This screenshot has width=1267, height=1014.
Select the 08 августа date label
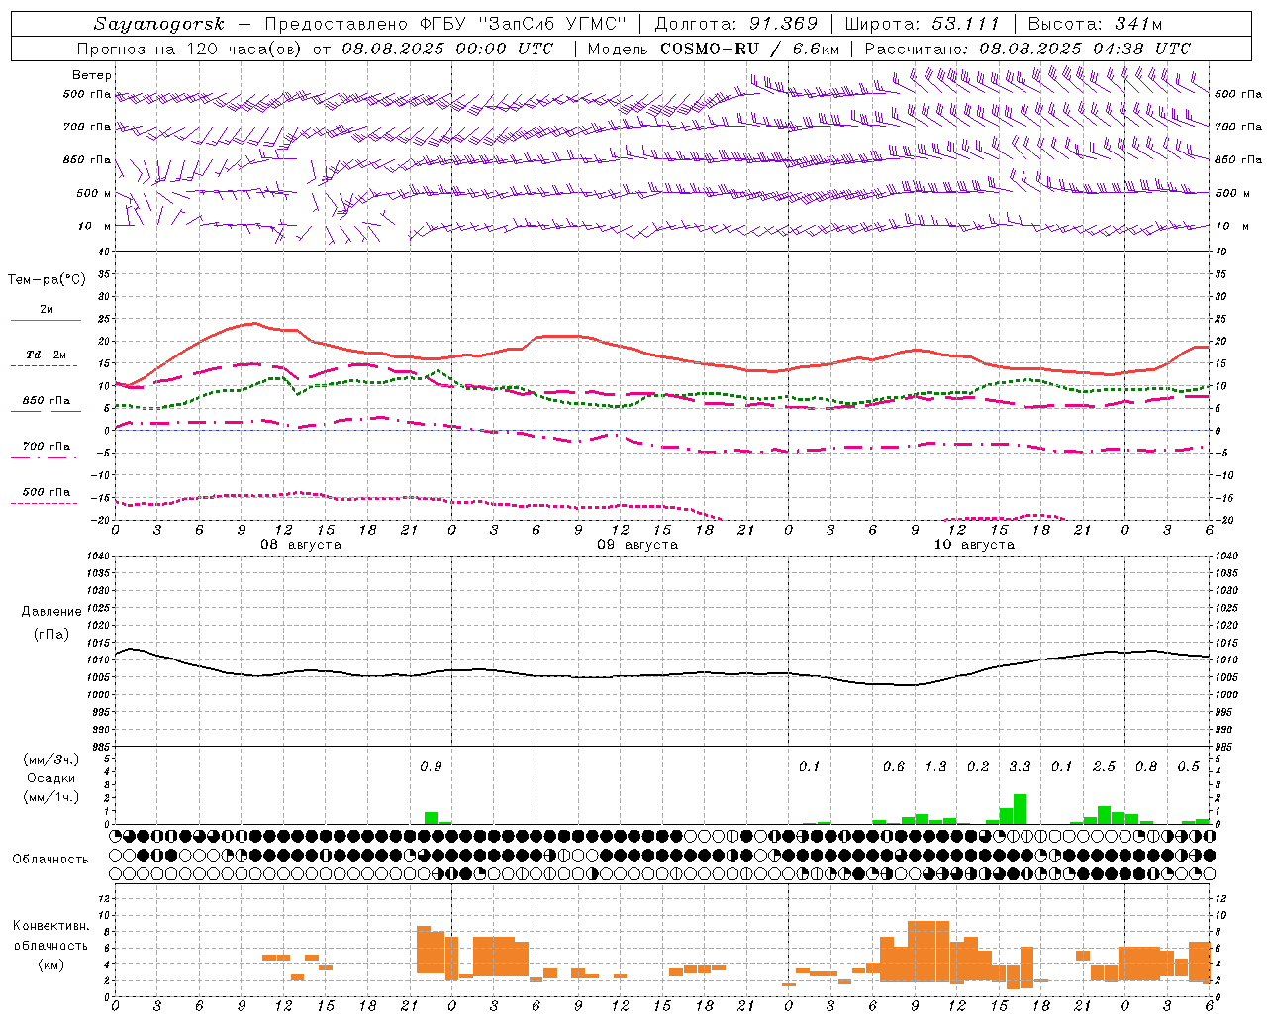[301, 545]
